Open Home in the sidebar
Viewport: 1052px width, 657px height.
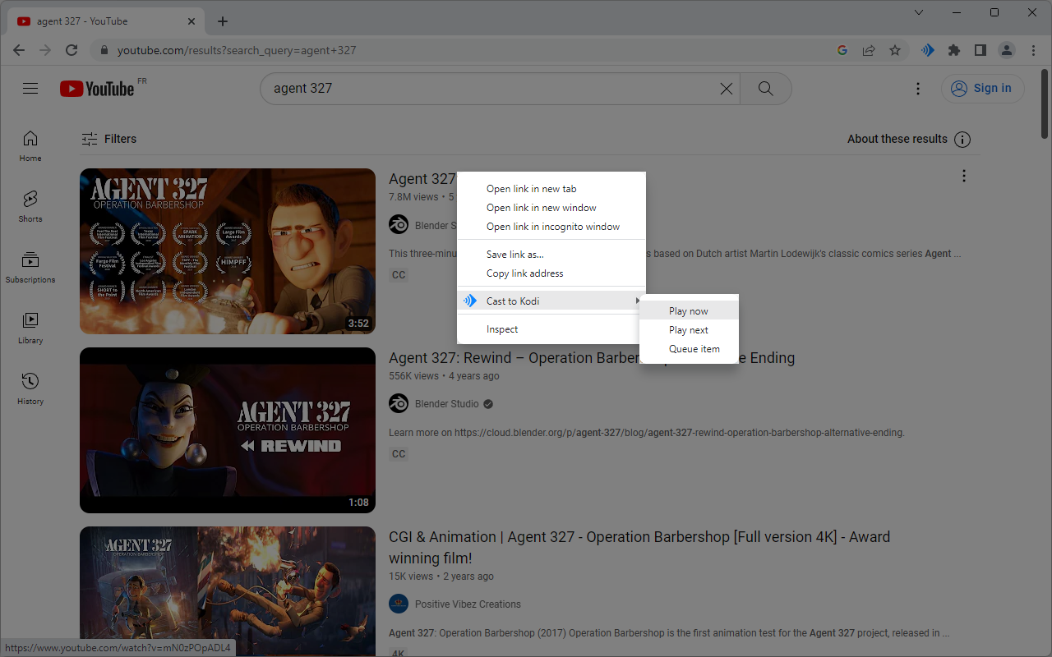click(30, 146)
